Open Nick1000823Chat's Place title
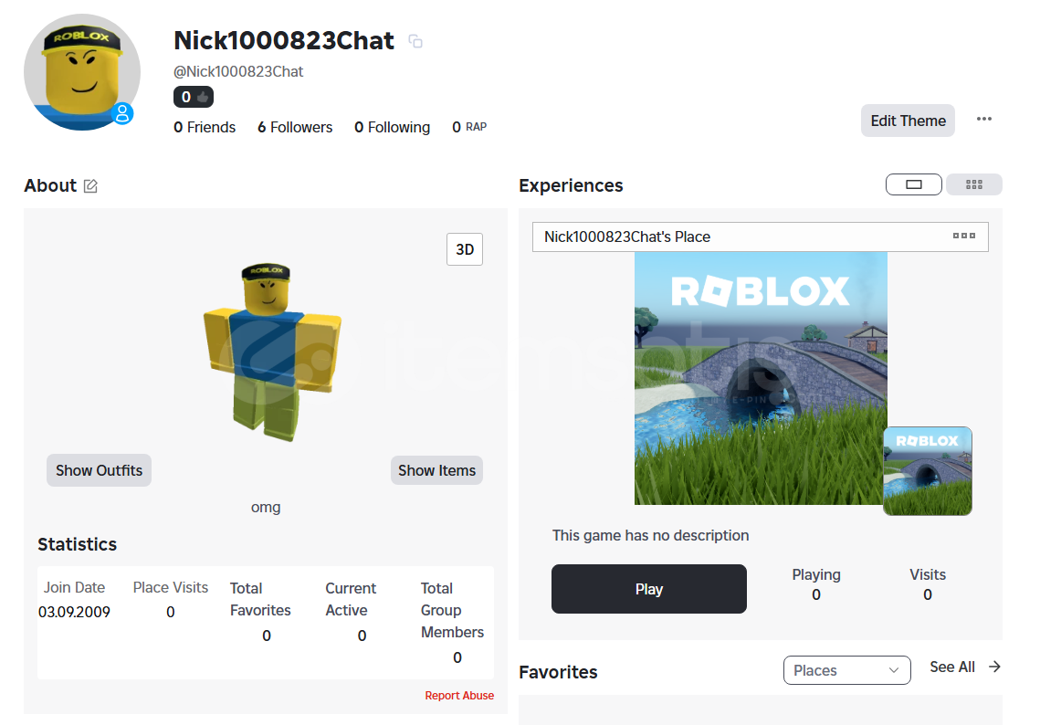The height and width of the screenshot is (725, 1040). 627,236
